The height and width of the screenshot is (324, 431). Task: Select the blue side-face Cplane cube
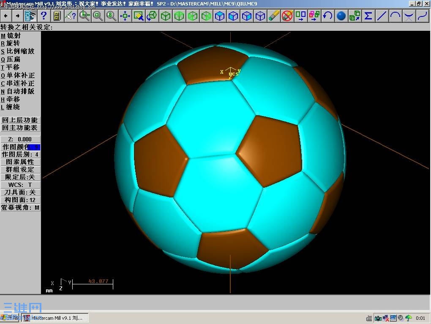(x=247, y=16)
